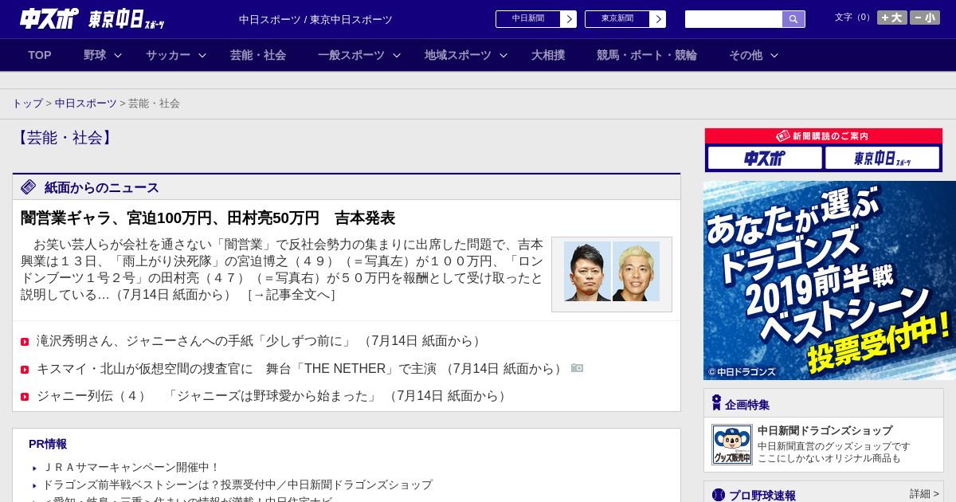Open the 詳細＞ link for プロ野球速報
Viewport: 956px width, 502px height.
click(x=924, y=494)
